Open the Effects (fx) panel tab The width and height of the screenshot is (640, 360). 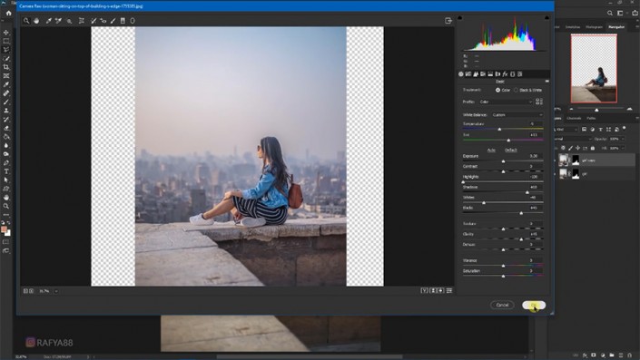tap(505, 74)
